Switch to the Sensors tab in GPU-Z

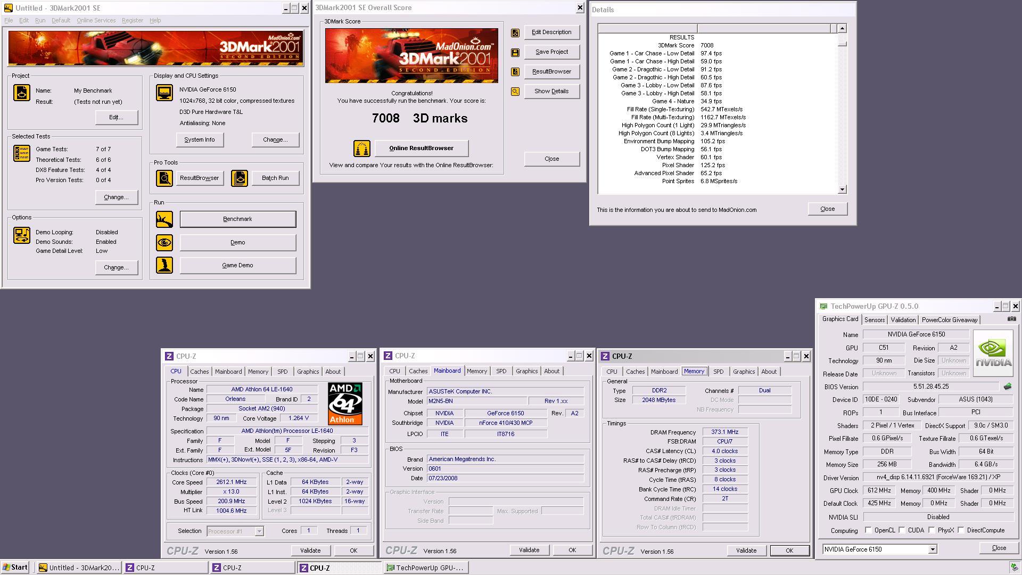pos(874,320)
